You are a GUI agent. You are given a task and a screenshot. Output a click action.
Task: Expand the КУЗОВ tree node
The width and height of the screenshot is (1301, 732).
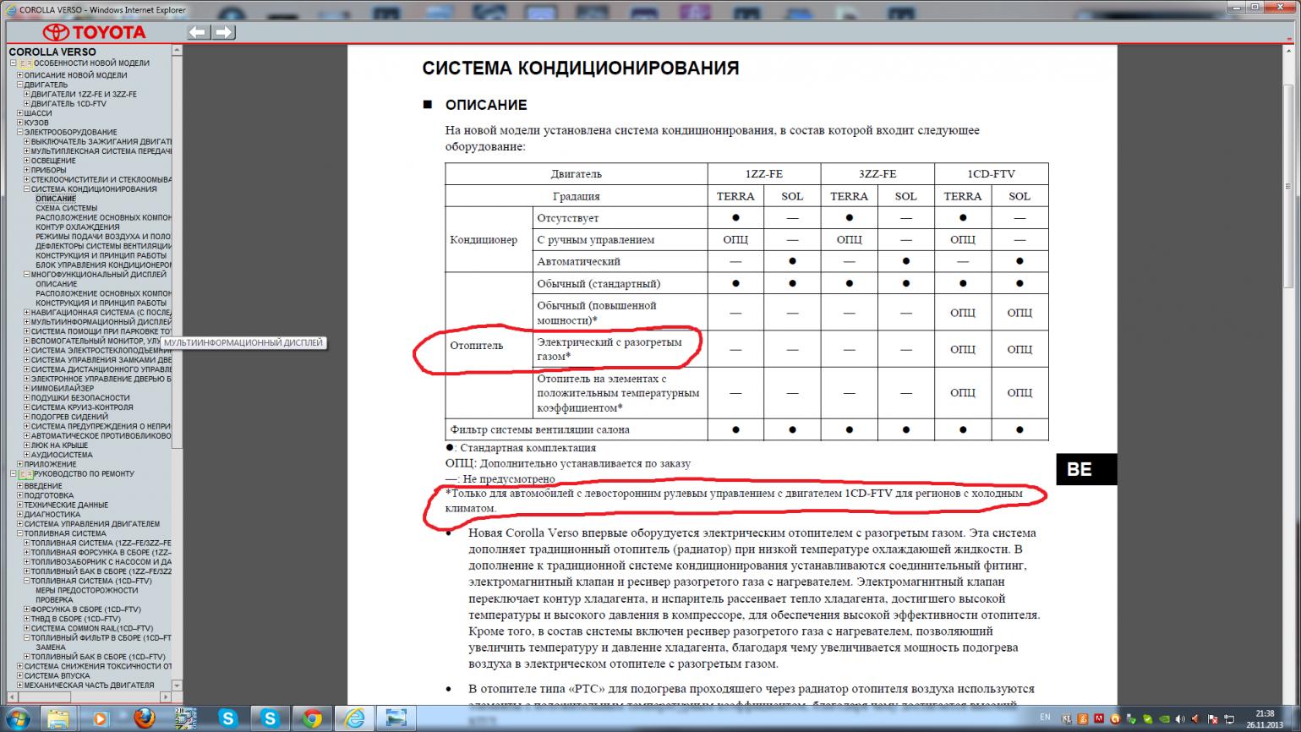tap(20, 123)
